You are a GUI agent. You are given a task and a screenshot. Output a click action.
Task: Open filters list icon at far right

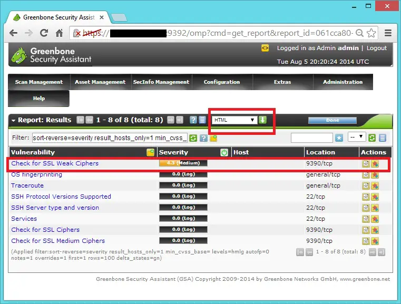click(x=383, y=138)
